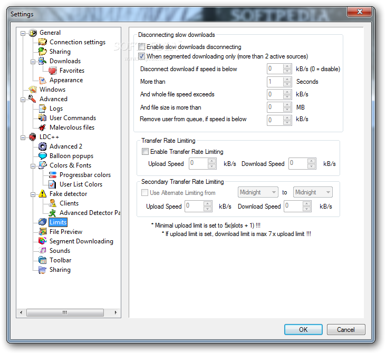Click the General globe icon
The width and height of the screenshot is (386, 354).
pyautogui.click(x=33, y=33)
